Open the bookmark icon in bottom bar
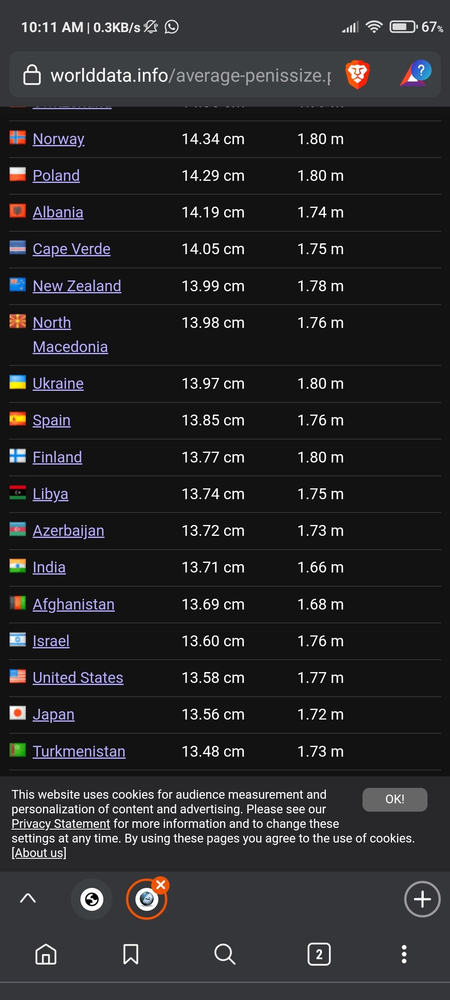450x1000 pixels. pos(131,954)
